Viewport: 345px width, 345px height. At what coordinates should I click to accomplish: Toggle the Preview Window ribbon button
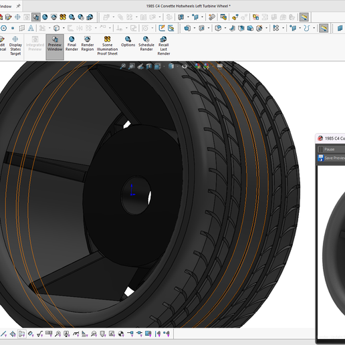pyautogui.click(x=55, y=47)
